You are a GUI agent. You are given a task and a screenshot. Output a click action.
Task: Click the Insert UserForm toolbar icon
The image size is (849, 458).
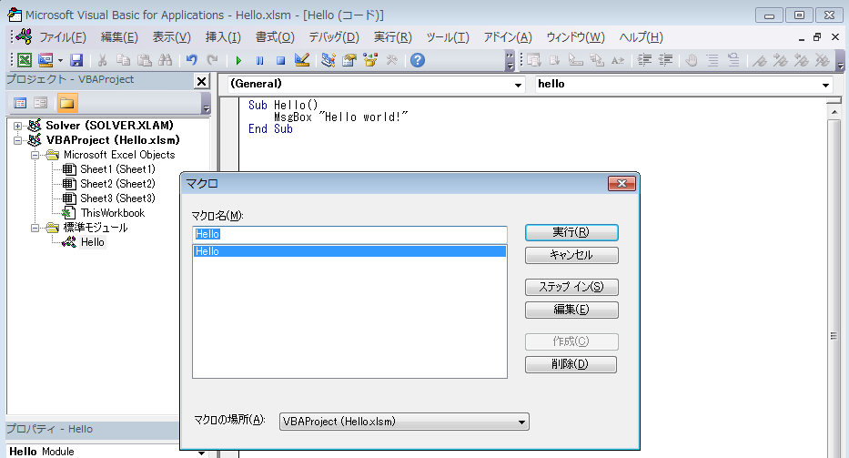coord(45,60)
